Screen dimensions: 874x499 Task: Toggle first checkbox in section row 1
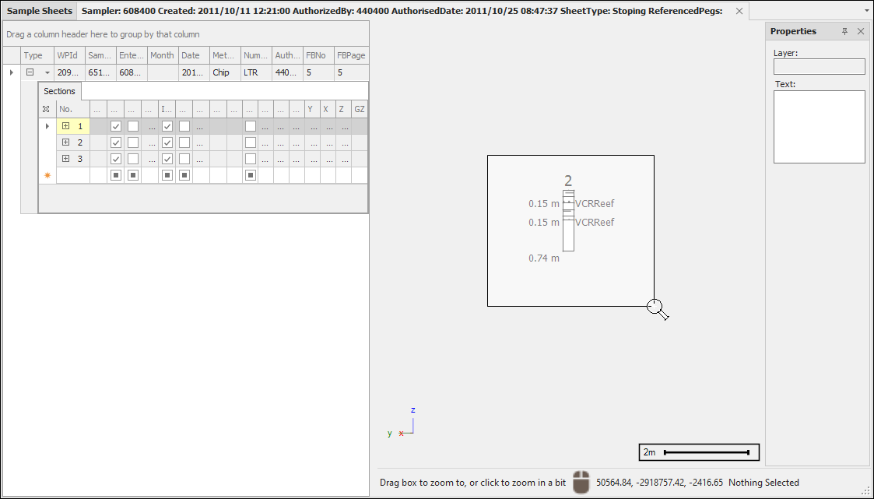116,126
